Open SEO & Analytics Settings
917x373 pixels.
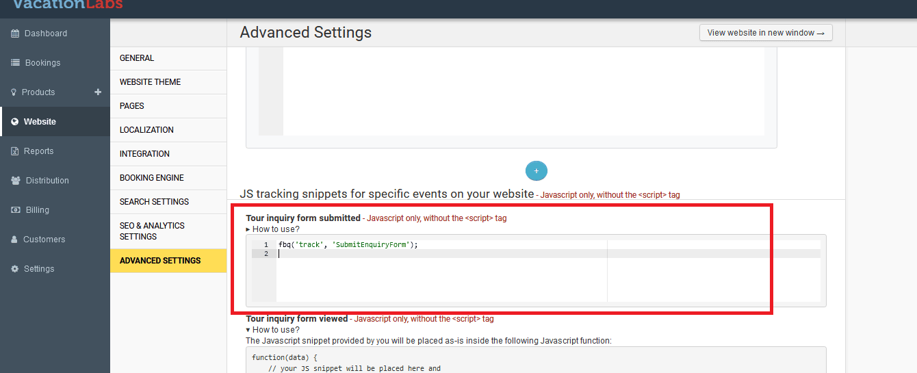click(152, 231)
